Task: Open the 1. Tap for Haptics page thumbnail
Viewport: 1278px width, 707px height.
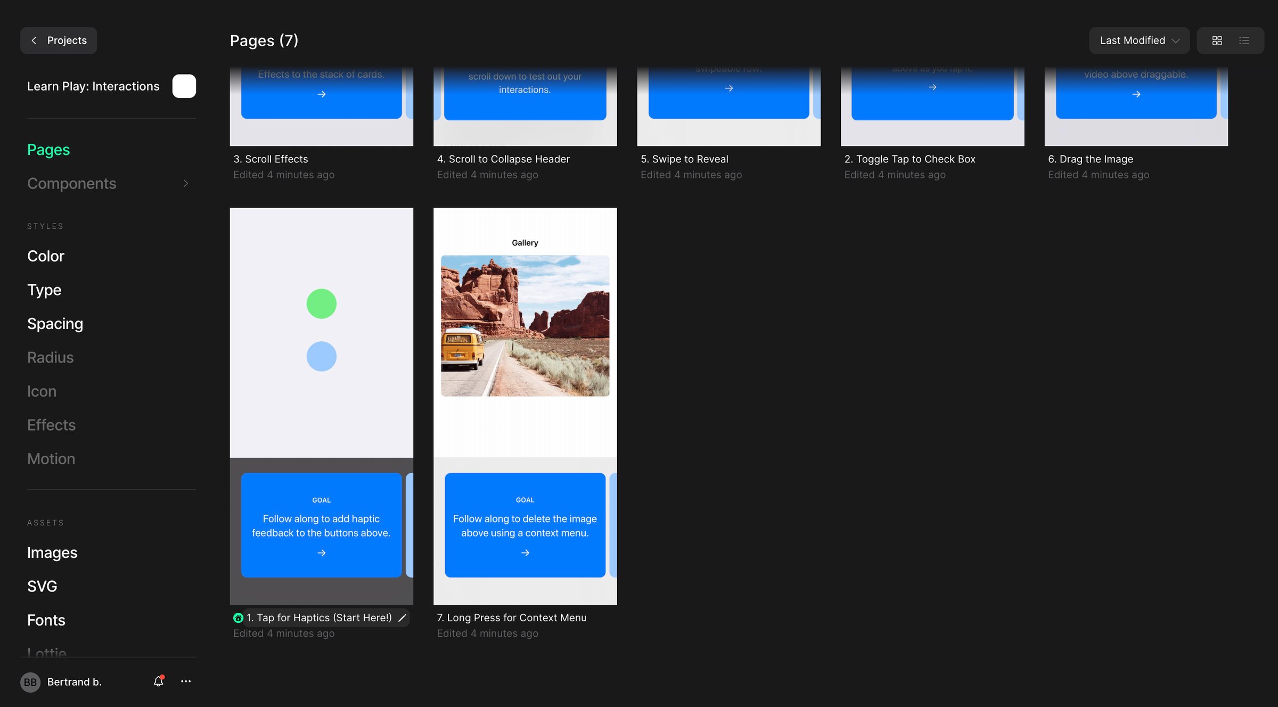Action: pyautogui.click(x=321, y=406)
